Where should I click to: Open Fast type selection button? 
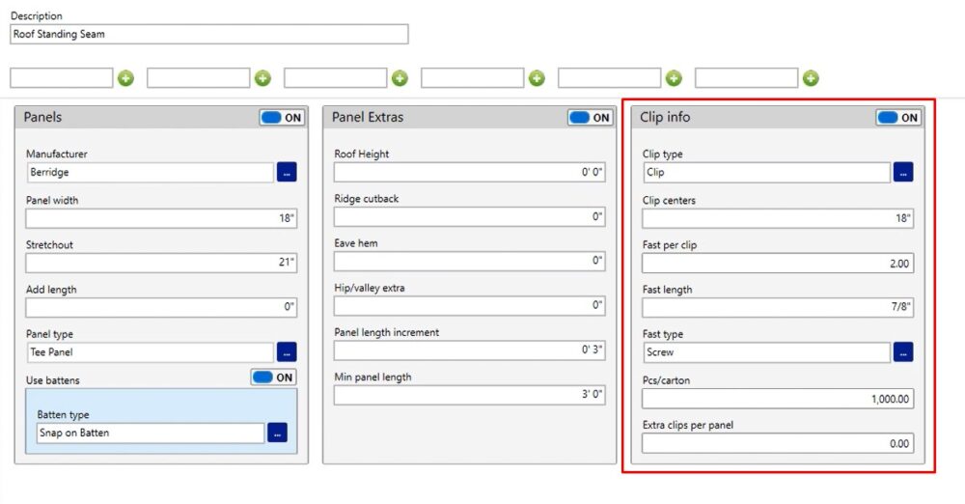903,351
